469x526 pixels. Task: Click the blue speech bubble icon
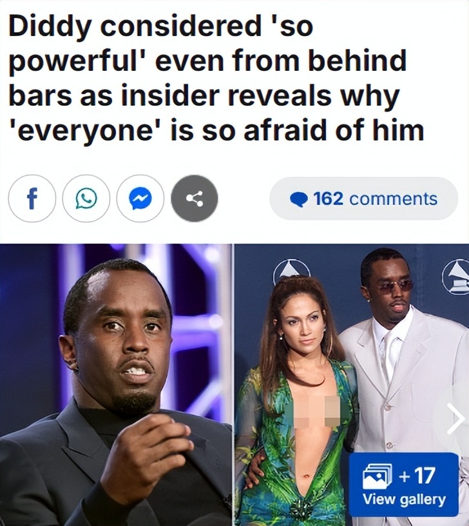tap(299, 199)
